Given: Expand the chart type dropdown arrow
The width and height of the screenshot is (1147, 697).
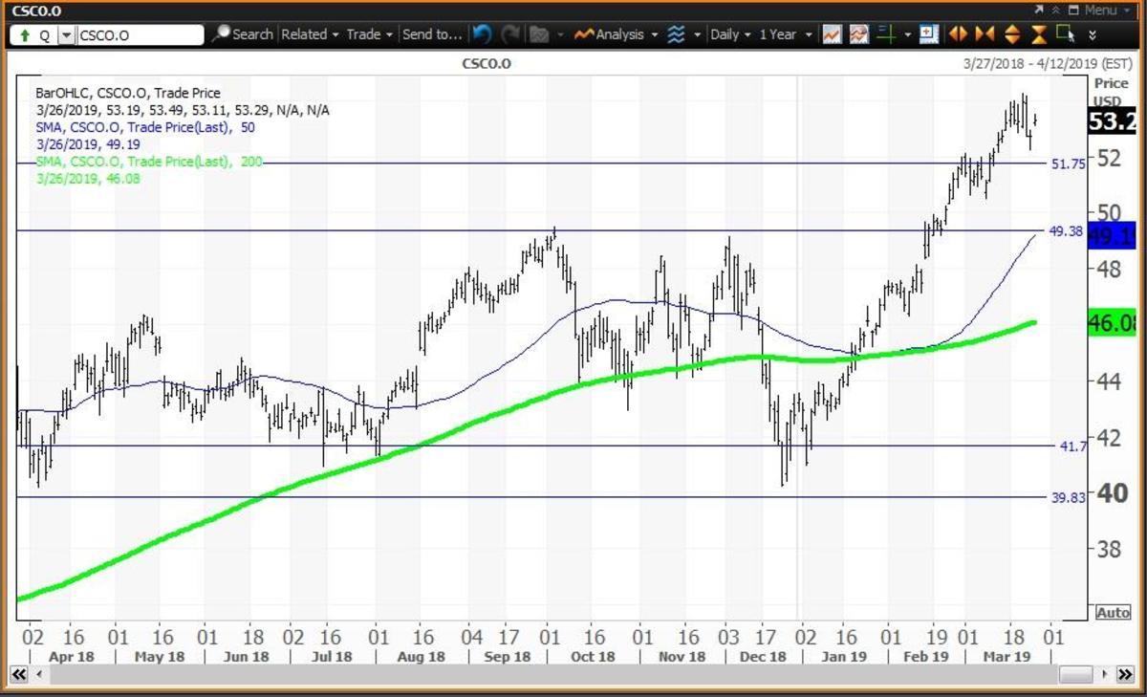Looking at the screenshot, I should click(x=697, y=34).
